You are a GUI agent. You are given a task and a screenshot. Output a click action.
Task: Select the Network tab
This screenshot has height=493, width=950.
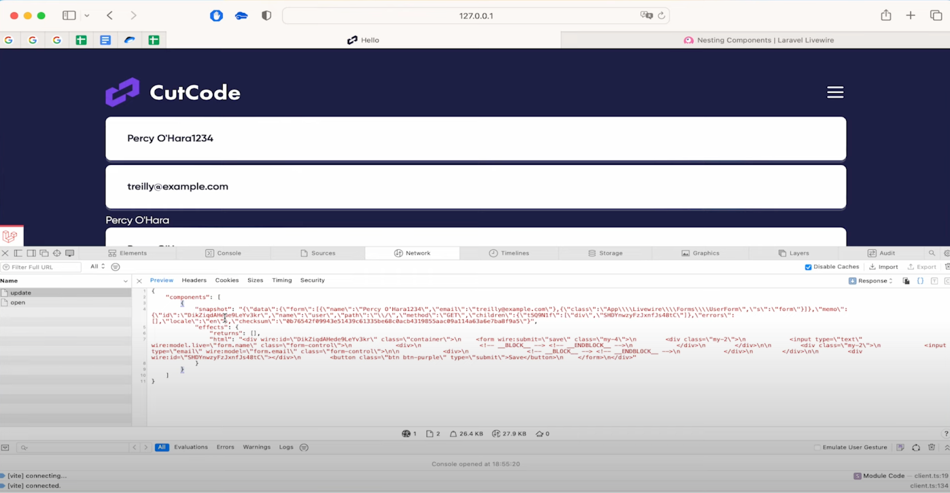click(412, 253)
